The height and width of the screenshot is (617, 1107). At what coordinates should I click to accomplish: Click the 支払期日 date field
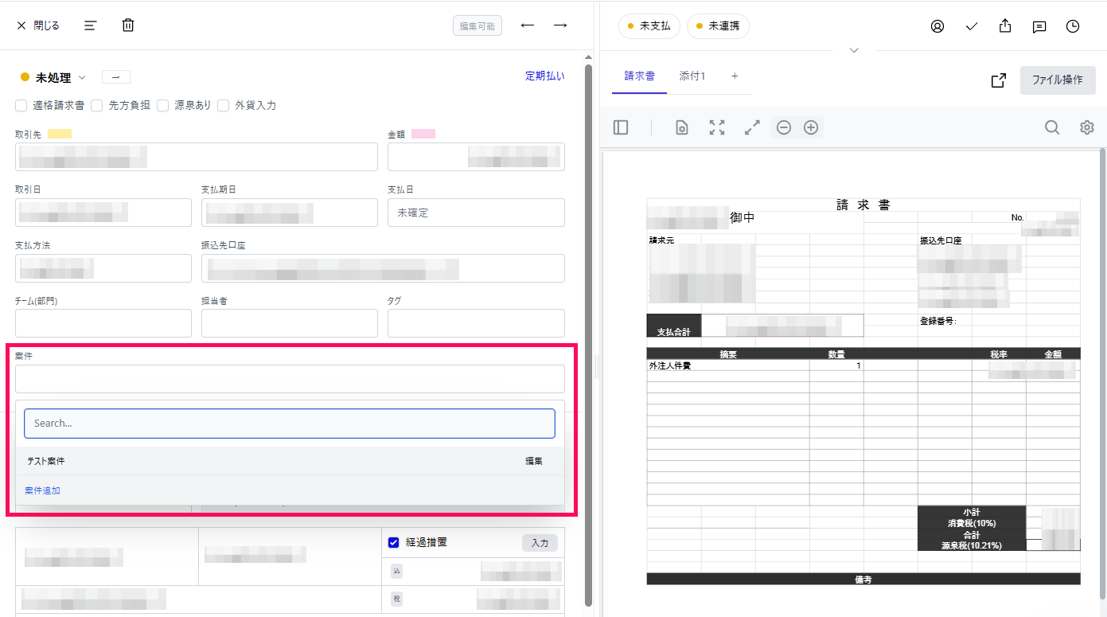click(x=290, y=213)
